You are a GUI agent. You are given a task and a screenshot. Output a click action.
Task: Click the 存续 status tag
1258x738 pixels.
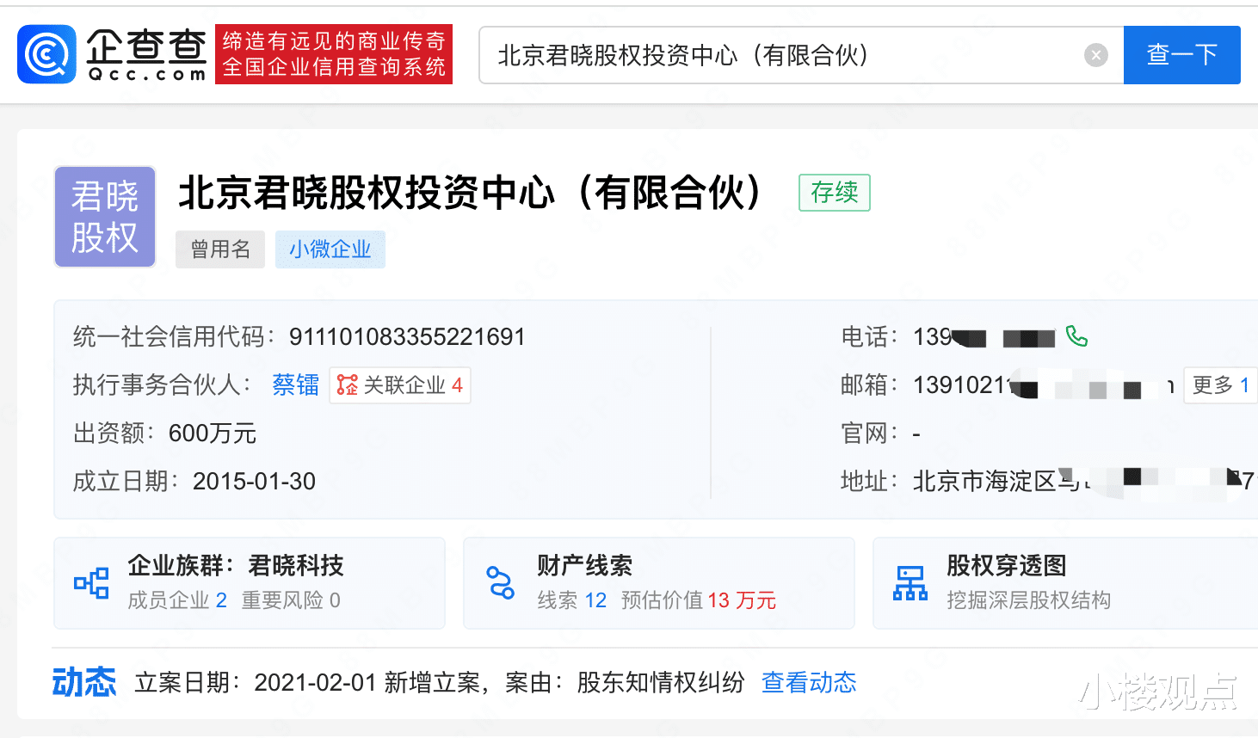coord(835,193)
